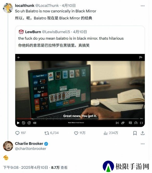Skip to next episode in player

click(x=117, y=123)
